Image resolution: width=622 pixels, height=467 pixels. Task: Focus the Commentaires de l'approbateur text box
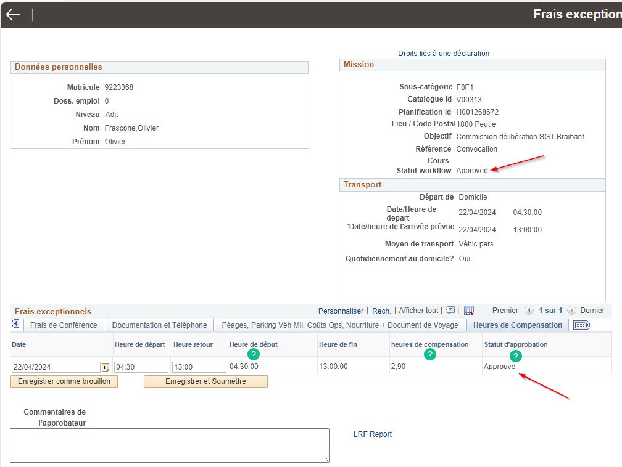[x=170, y=445]
